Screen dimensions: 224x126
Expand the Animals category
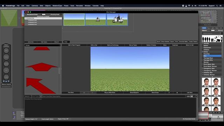(x=203, y=43)
